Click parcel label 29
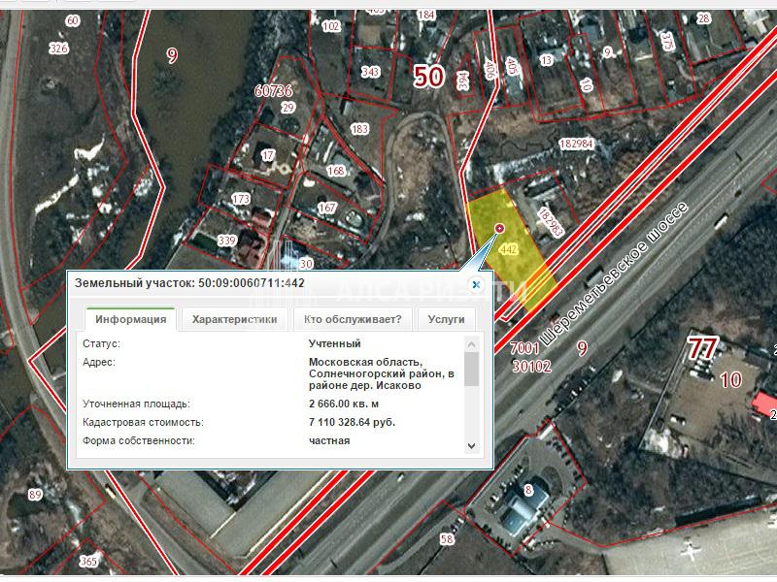This screenshot has width=777, height=582. 287,108
